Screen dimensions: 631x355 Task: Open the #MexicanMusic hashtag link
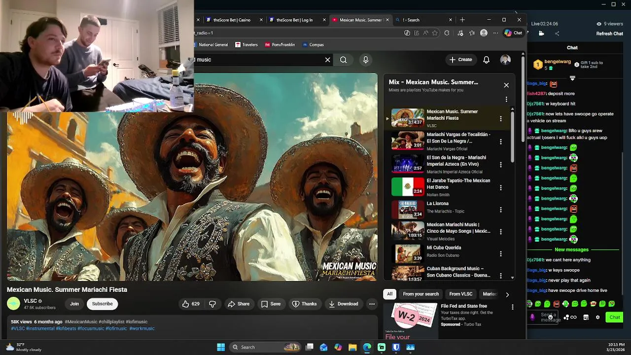tap(81, 322)
